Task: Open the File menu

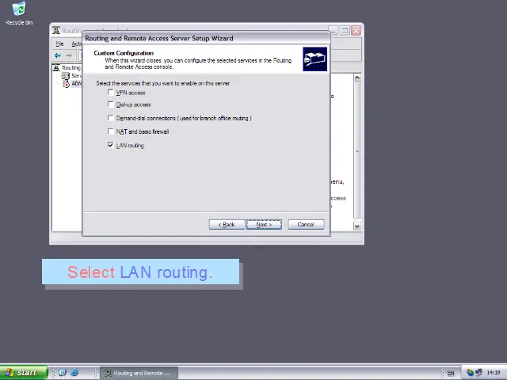Action: [59, 44]
